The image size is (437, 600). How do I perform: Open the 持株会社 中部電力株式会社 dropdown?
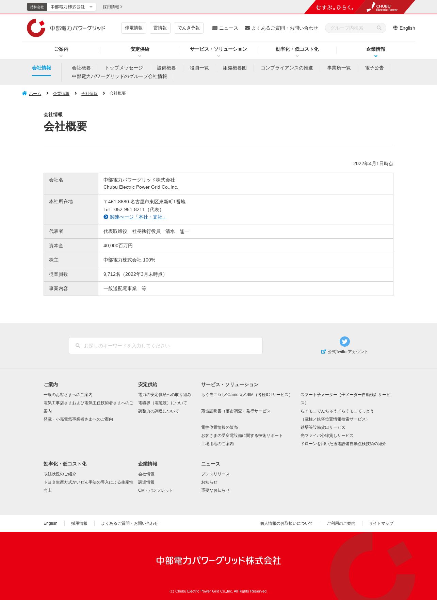point(61,7)
